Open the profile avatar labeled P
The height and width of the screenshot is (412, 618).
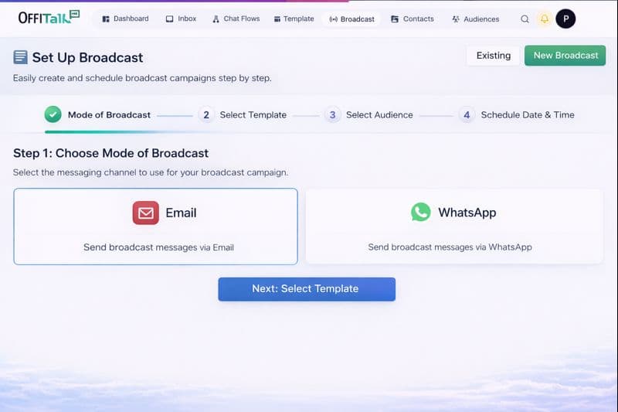click(565, 19)
